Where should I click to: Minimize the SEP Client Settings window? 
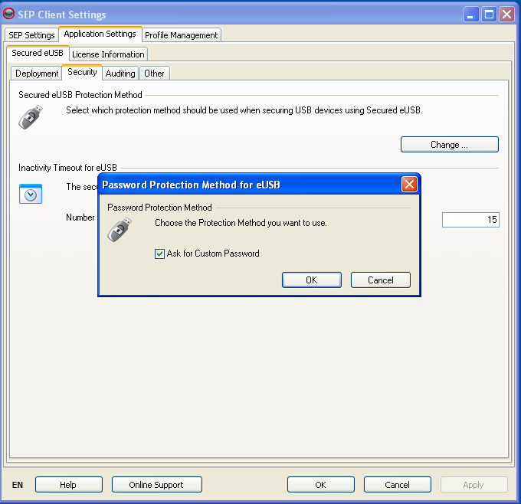[471, 15]
